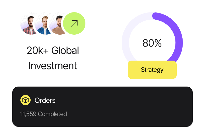Click the Strategy label text
Viewport: 205px width, 139px height.
point(152,70)
